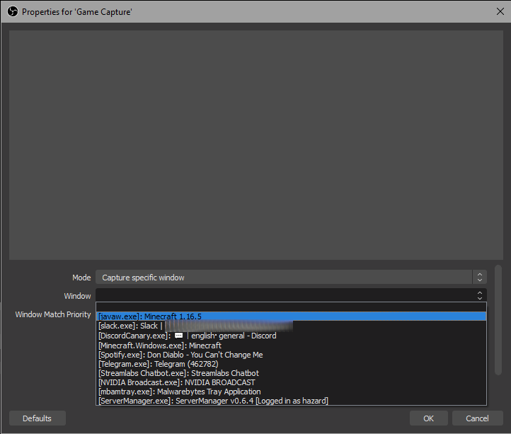Pick Streamlabs Chatbot.exe entry
The height and width of the screenshot is (434, 511).
click(291, 373)
